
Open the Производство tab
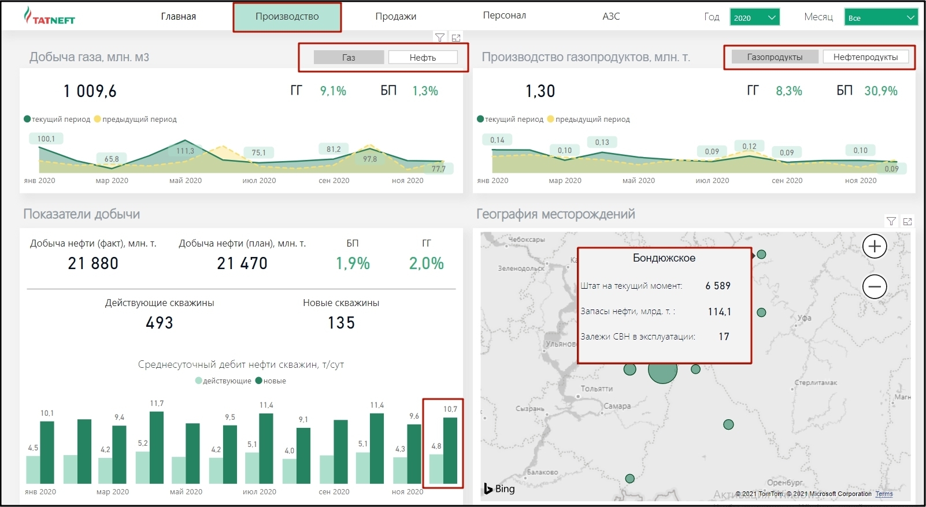pos(287,17)
